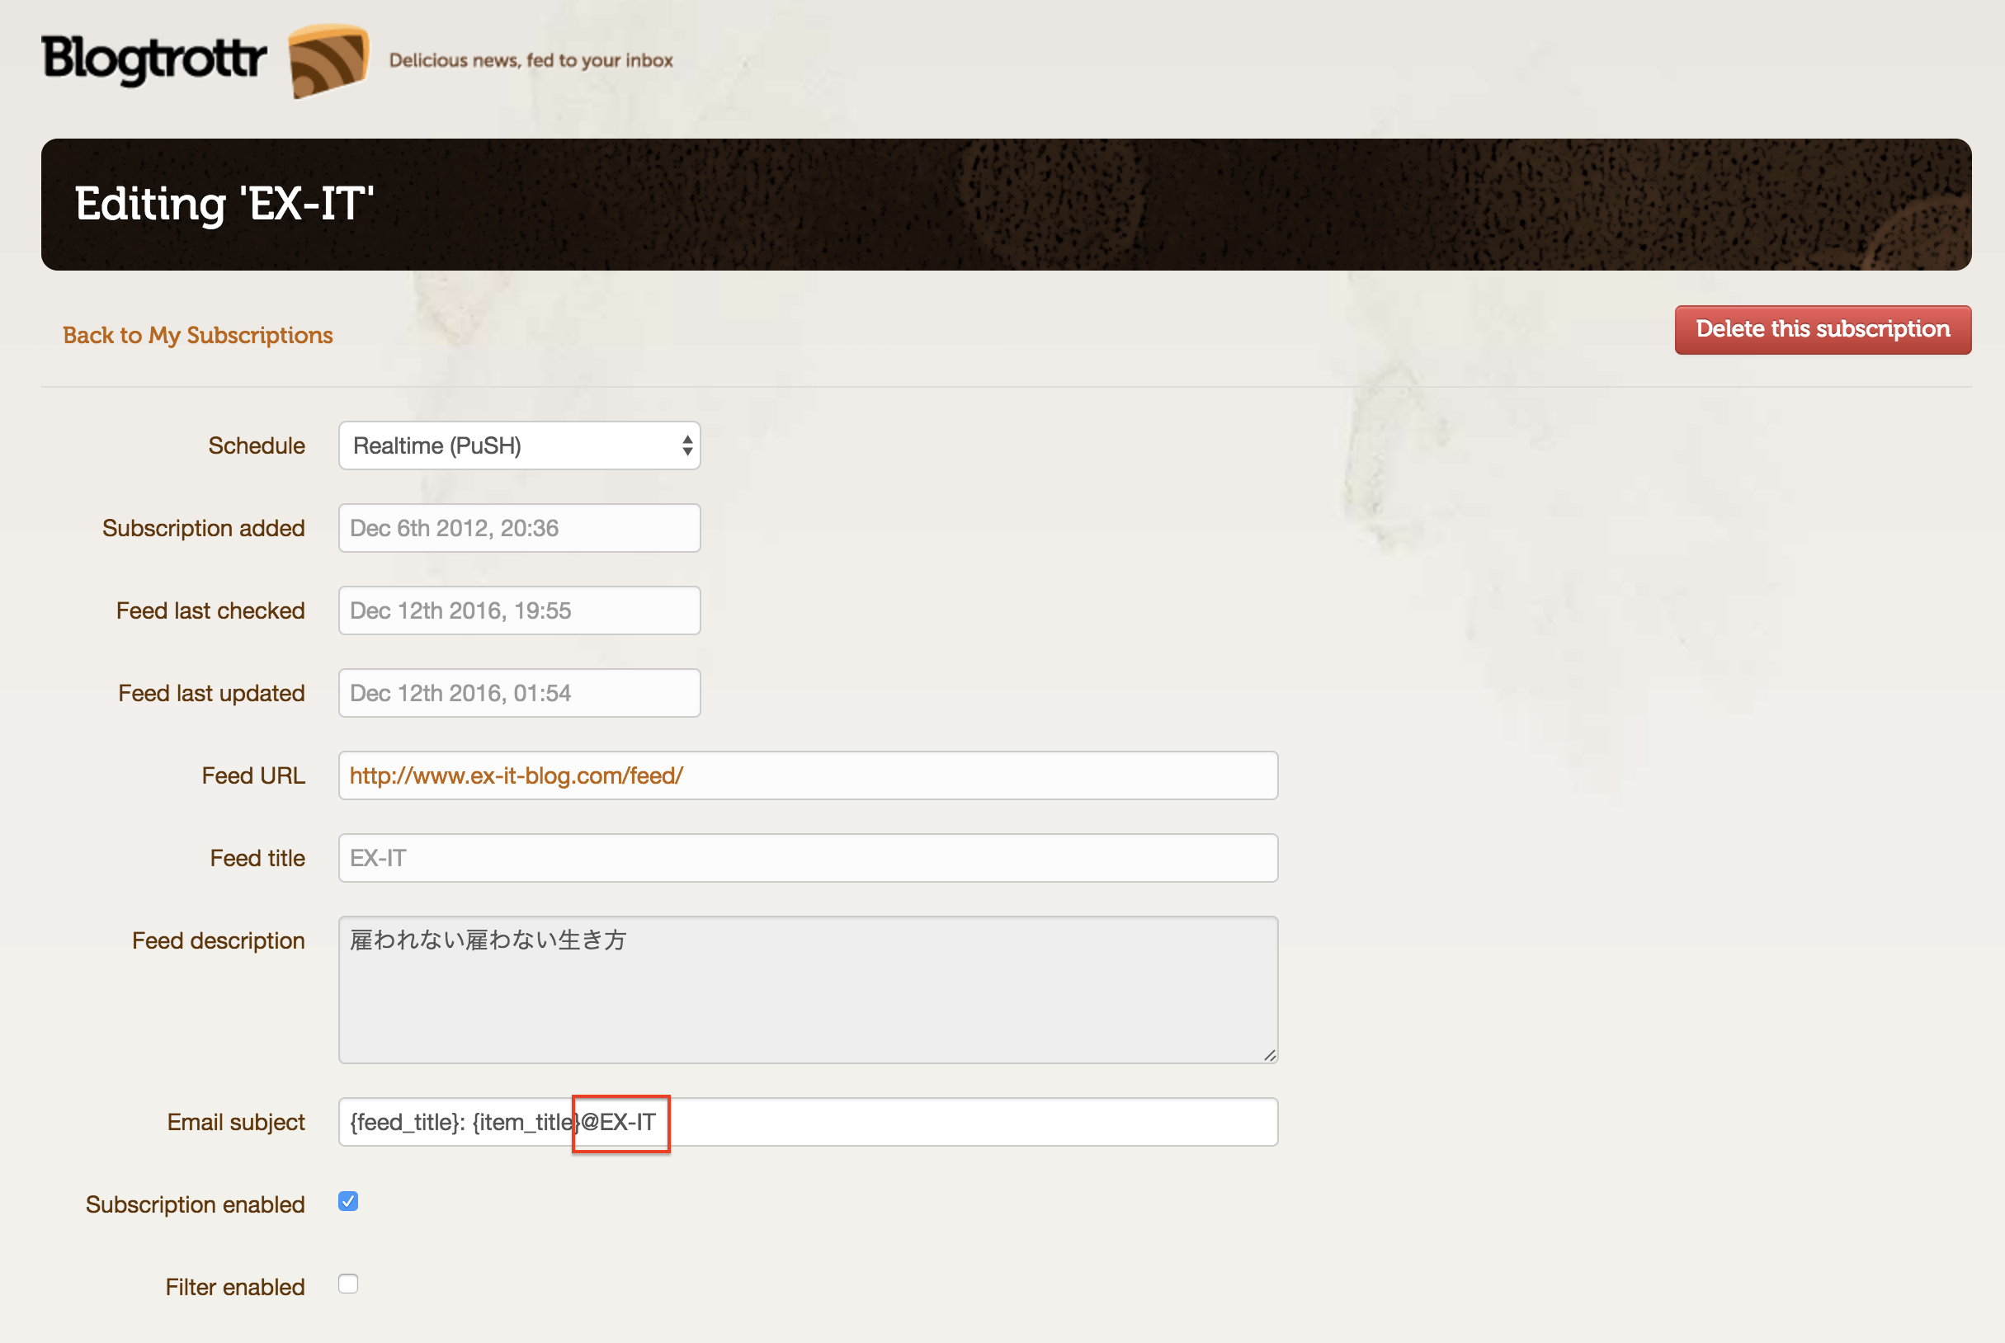Click the resize handle of Feed description box
Viewport: 2005px width, 1343px height.
(1269, 1054)
